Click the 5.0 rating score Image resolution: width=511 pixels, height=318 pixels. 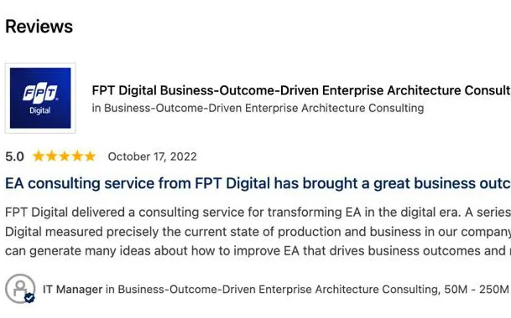point(14,156)
